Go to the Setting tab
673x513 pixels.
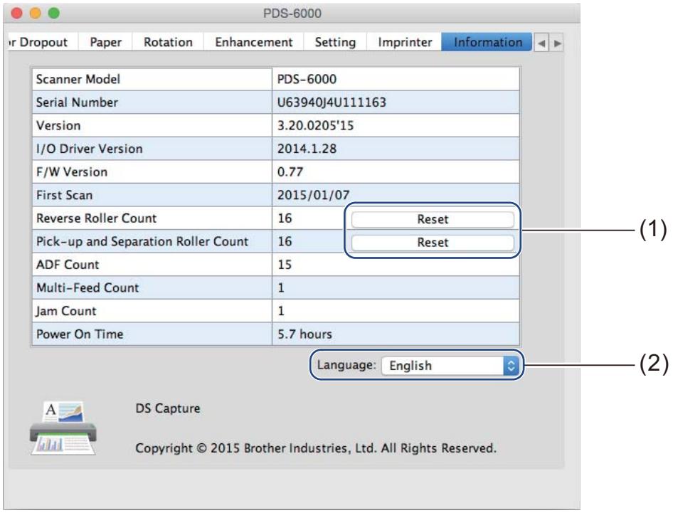[335, 42]
